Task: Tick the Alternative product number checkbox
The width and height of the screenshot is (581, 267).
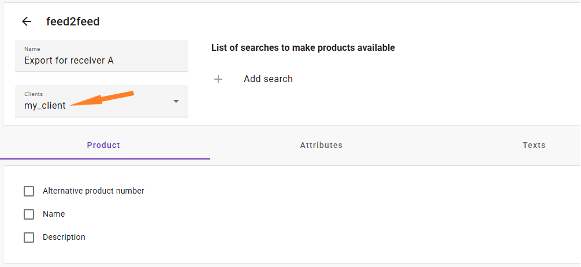Action: 29,191
